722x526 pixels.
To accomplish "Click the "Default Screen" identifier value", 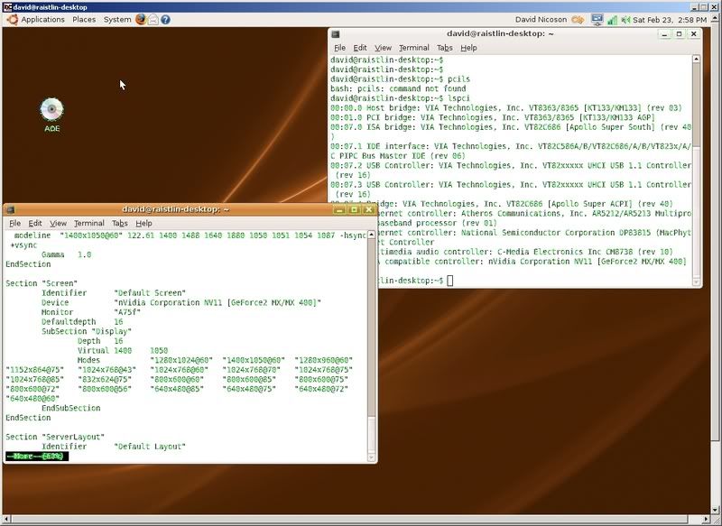I will (150, 293).
